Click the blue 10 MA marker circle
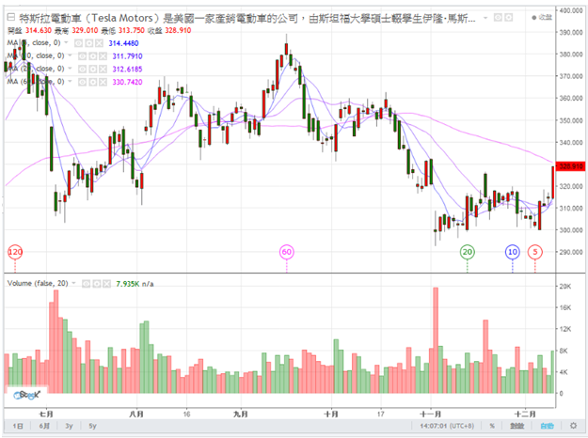 coord(513,252)
